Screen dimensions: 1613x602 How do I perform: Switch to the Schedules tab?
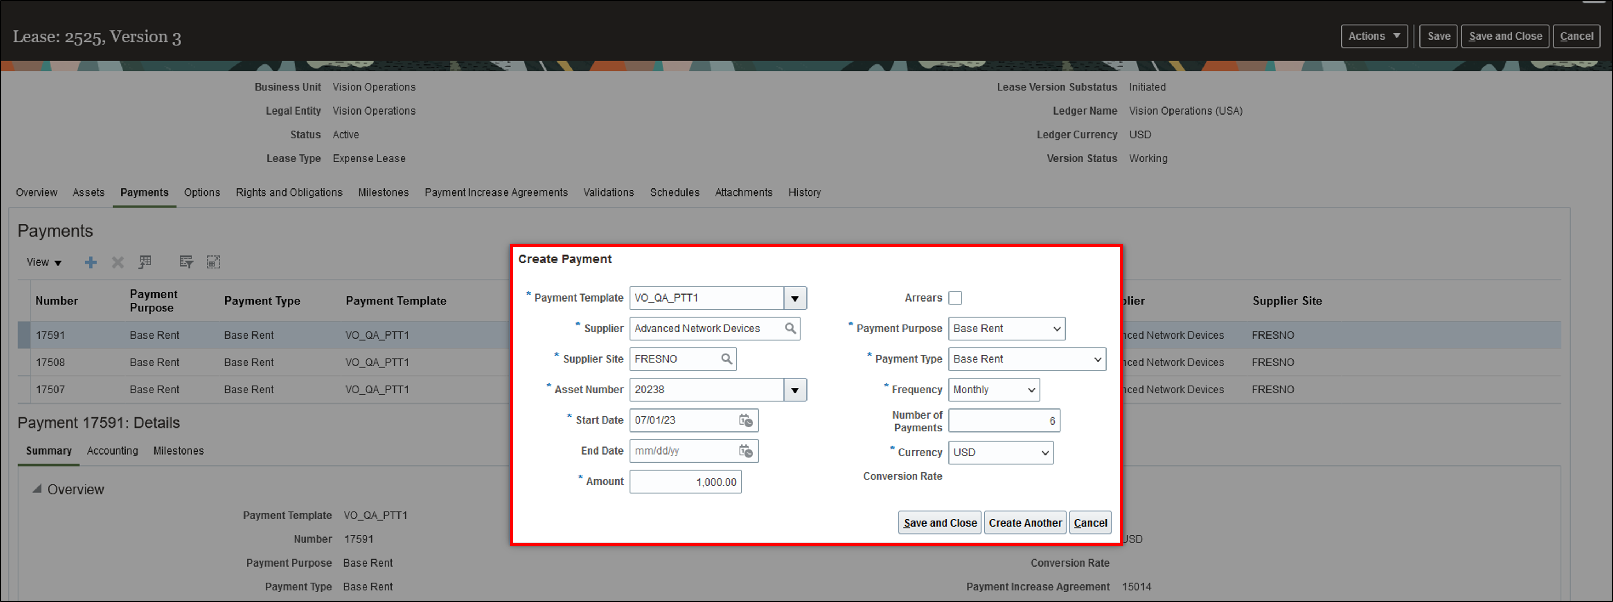click(x=674, y=192)
